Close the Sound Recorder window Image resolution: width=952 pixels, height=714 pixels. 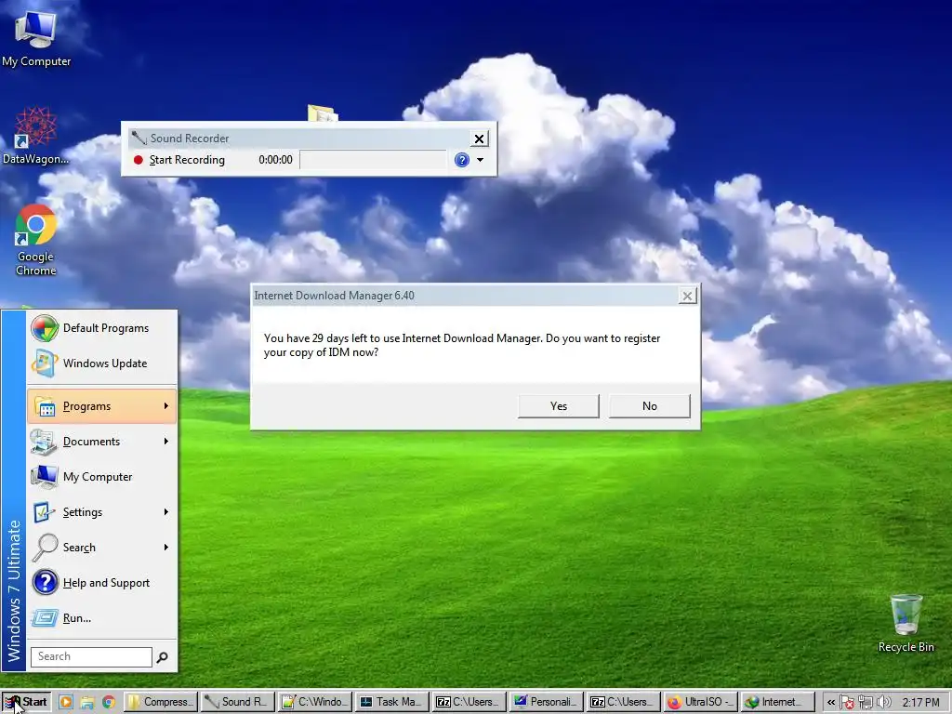pyautogui.click(x=479, y=139)
